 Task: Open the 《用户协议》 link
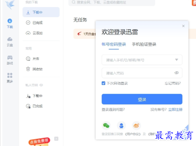click(x=133, y=134)
